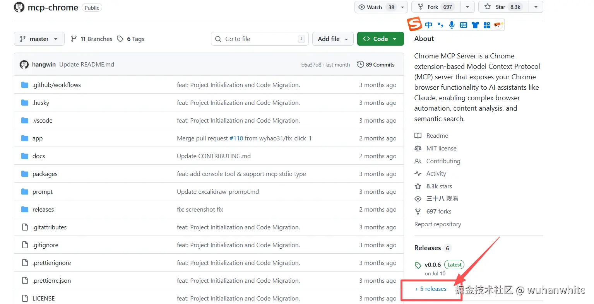Click the .vscode folder icon
Viewport: 594px width, 304px height.
25,120
